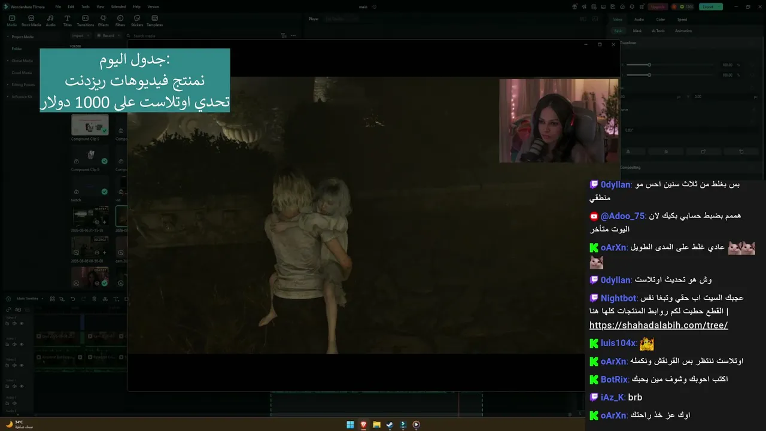Expand the Influence Kit section
766x431 pixels.
coord(8,96)
